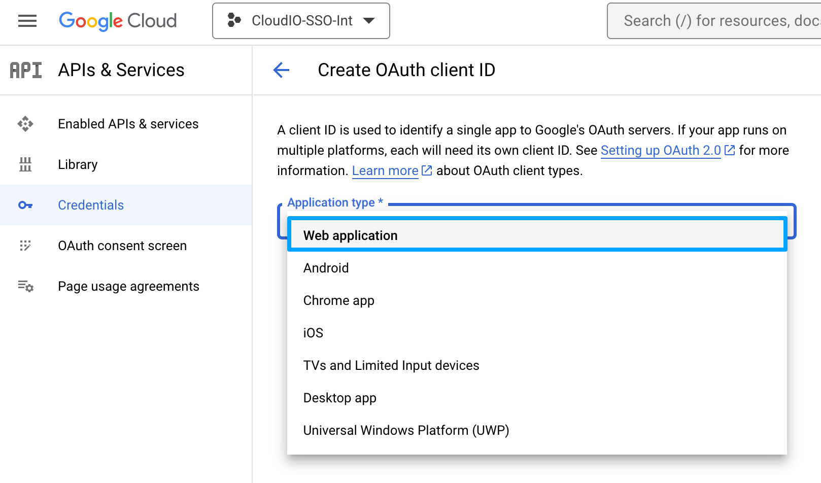
Task: Click the Credentials key icon
Action: click(x=25, y=205)
